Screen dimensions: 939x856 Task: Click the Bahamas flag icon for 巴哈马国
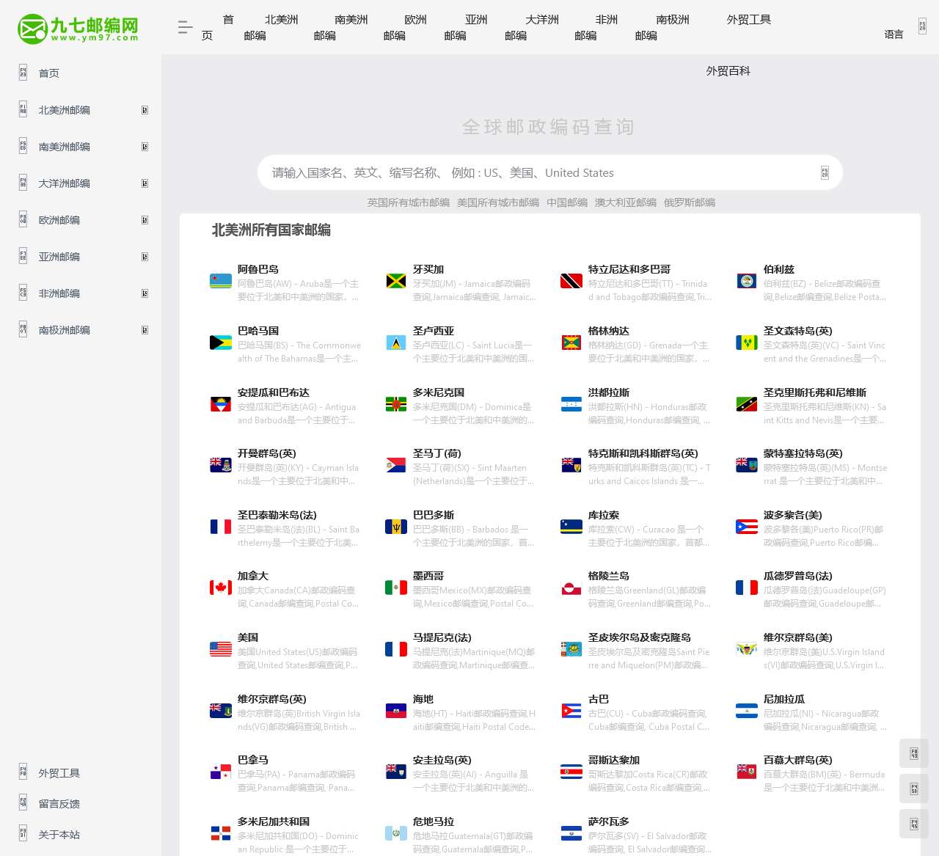(221, 343)
